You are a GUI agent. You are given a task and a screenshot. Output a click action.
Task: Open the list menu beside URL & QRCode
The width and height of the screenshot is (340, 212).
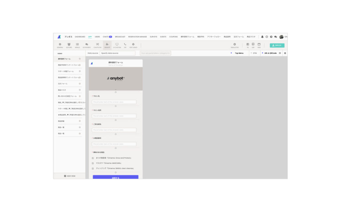[280, 53]
